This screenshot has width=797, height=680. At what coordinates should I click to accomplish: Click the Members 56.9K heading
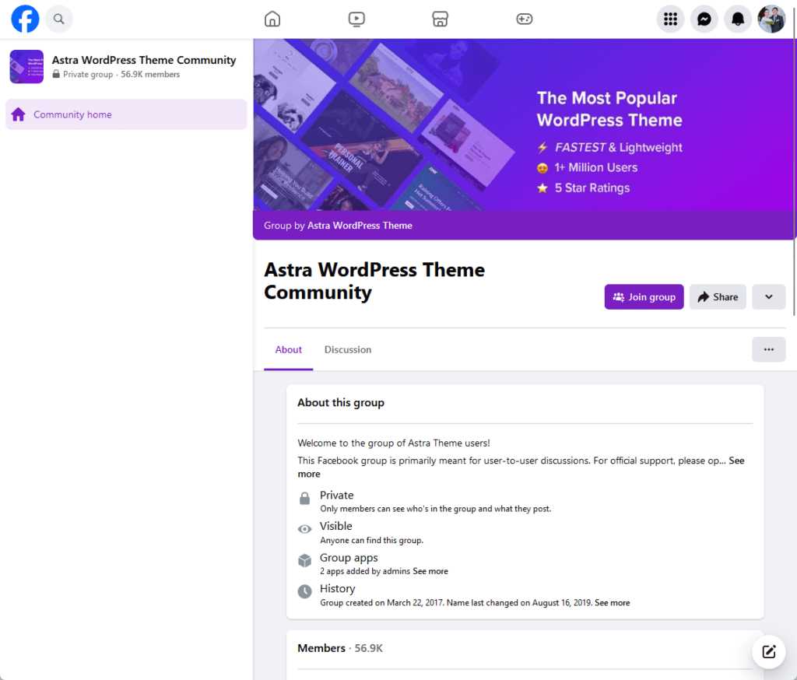340,648
